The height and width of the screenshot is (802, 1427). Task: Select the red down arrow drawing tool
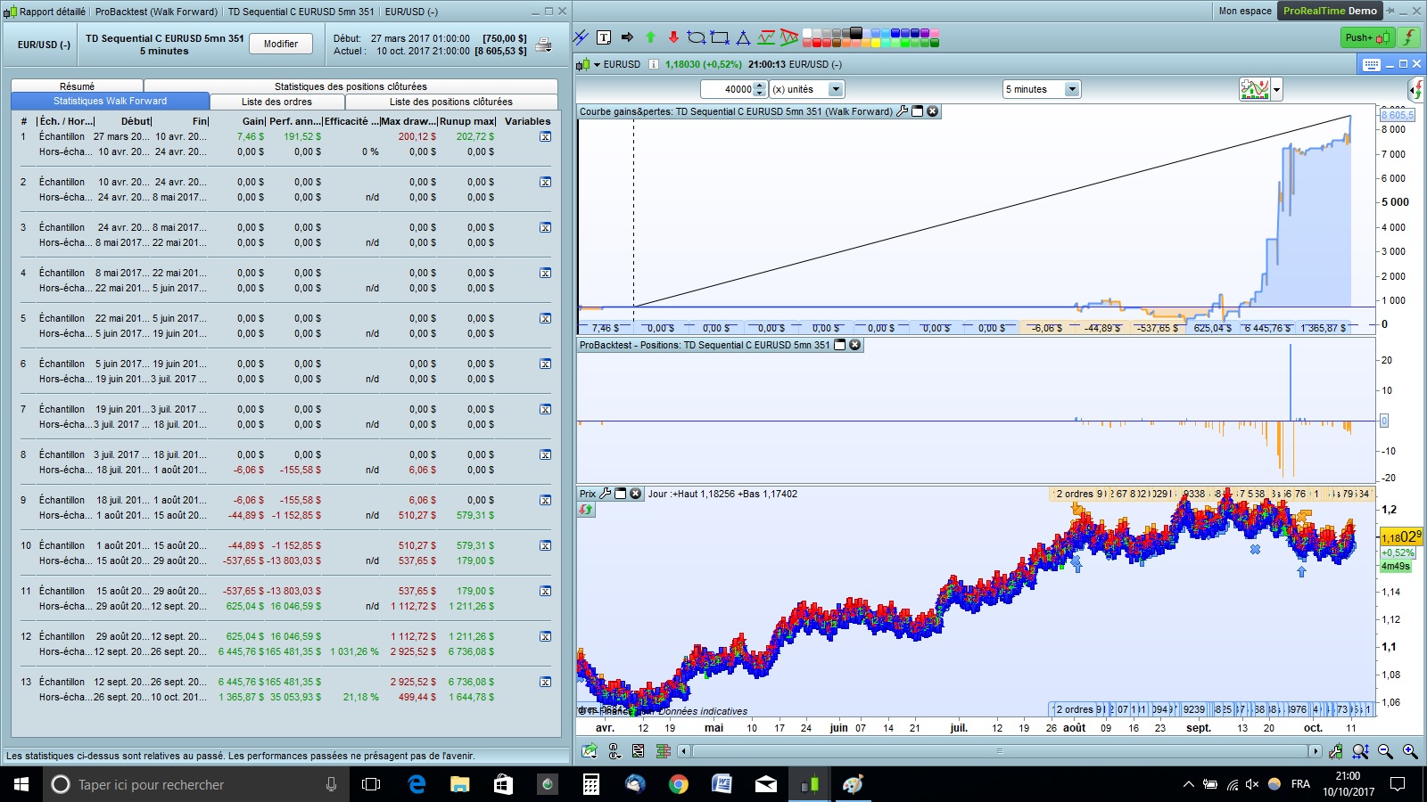[x=673, y=37]
